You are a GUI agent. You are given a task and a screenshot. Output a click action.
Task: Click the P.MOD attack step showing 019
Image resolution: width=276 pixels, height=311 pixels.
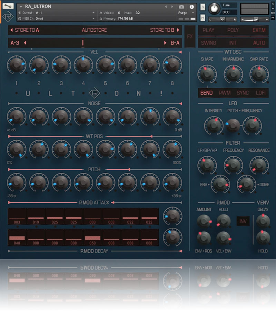36,218
